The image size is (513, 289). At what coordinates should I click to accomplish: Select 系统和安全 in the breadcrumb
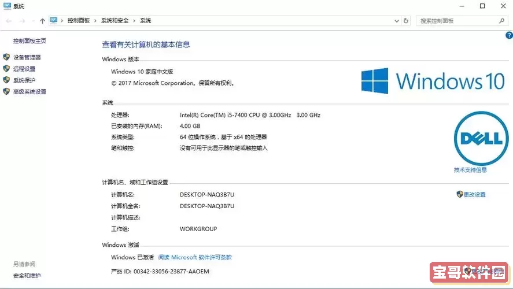(x=115, y=21)
